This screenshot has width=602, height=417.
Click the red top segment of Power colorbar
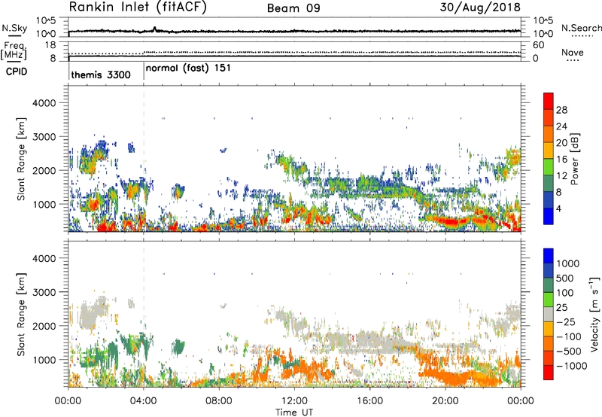pyautogui.click(x=549, y=102)
